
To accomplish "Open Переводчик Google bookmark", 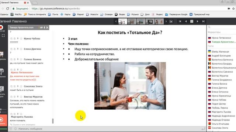I will 176,15.
